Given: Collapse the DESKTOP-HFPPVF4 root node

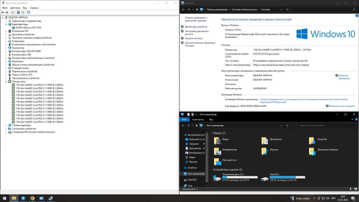Looking at the screenshot, I should coord(3,17).
